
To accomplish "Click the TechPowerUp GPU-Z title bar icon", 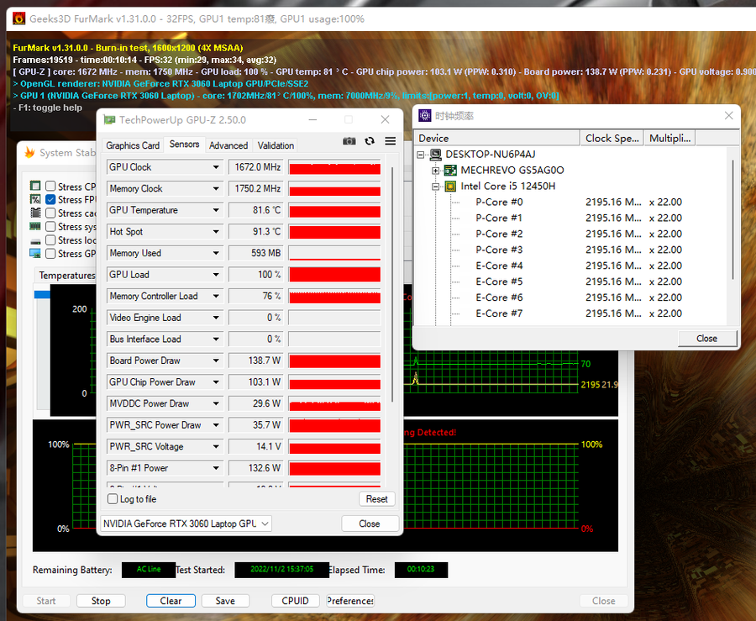I will click(x=109, y=120).
